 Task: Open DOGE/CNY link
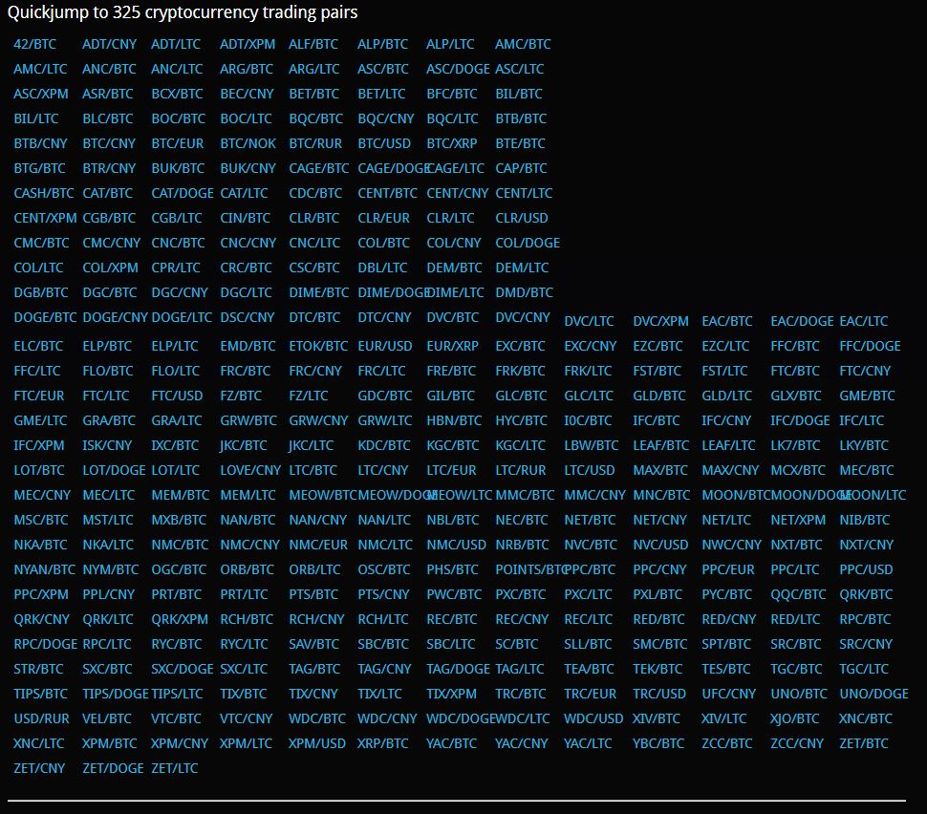pos(115,317)
